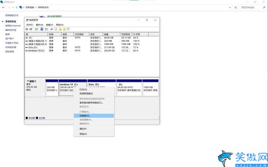This screenshot has height=167, width=268.
Task: Click the blue Help question-mark toolbar icon
Action: 42,29
